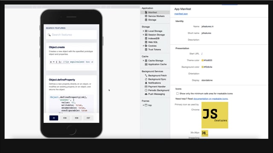
Task: Open the Object.defineProperty feature card title
Action: [62, 80]
